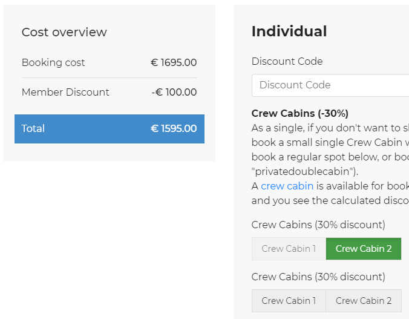Viewport: 409px width, 319px height.
Task: Deselect the green Crew Cabin 2 button
Action: tap(364, 249)
